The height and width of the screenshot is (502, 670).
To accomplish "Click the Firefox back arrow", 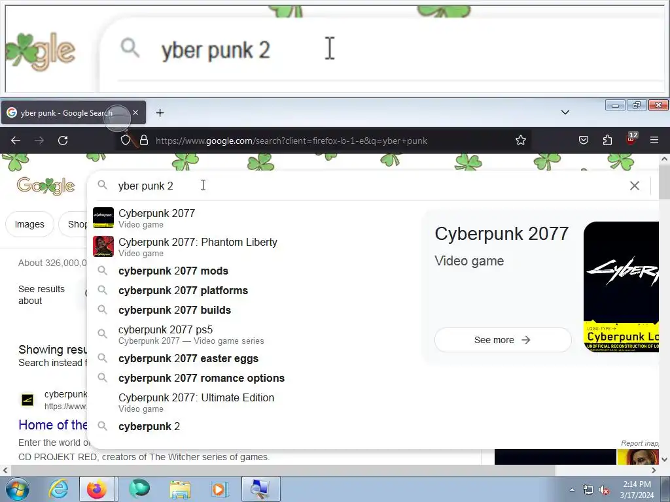I will pos(16,141).
